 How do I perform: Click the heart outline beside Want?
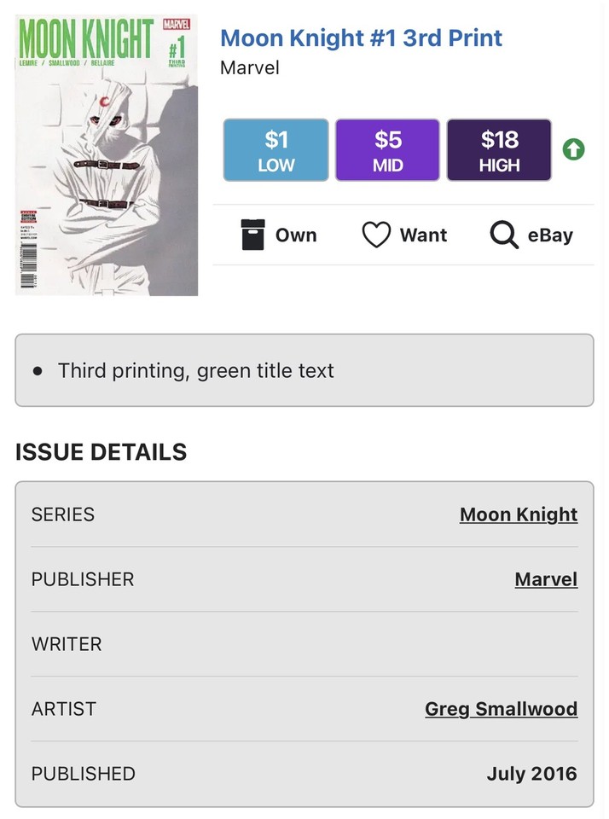coord(378,235)
